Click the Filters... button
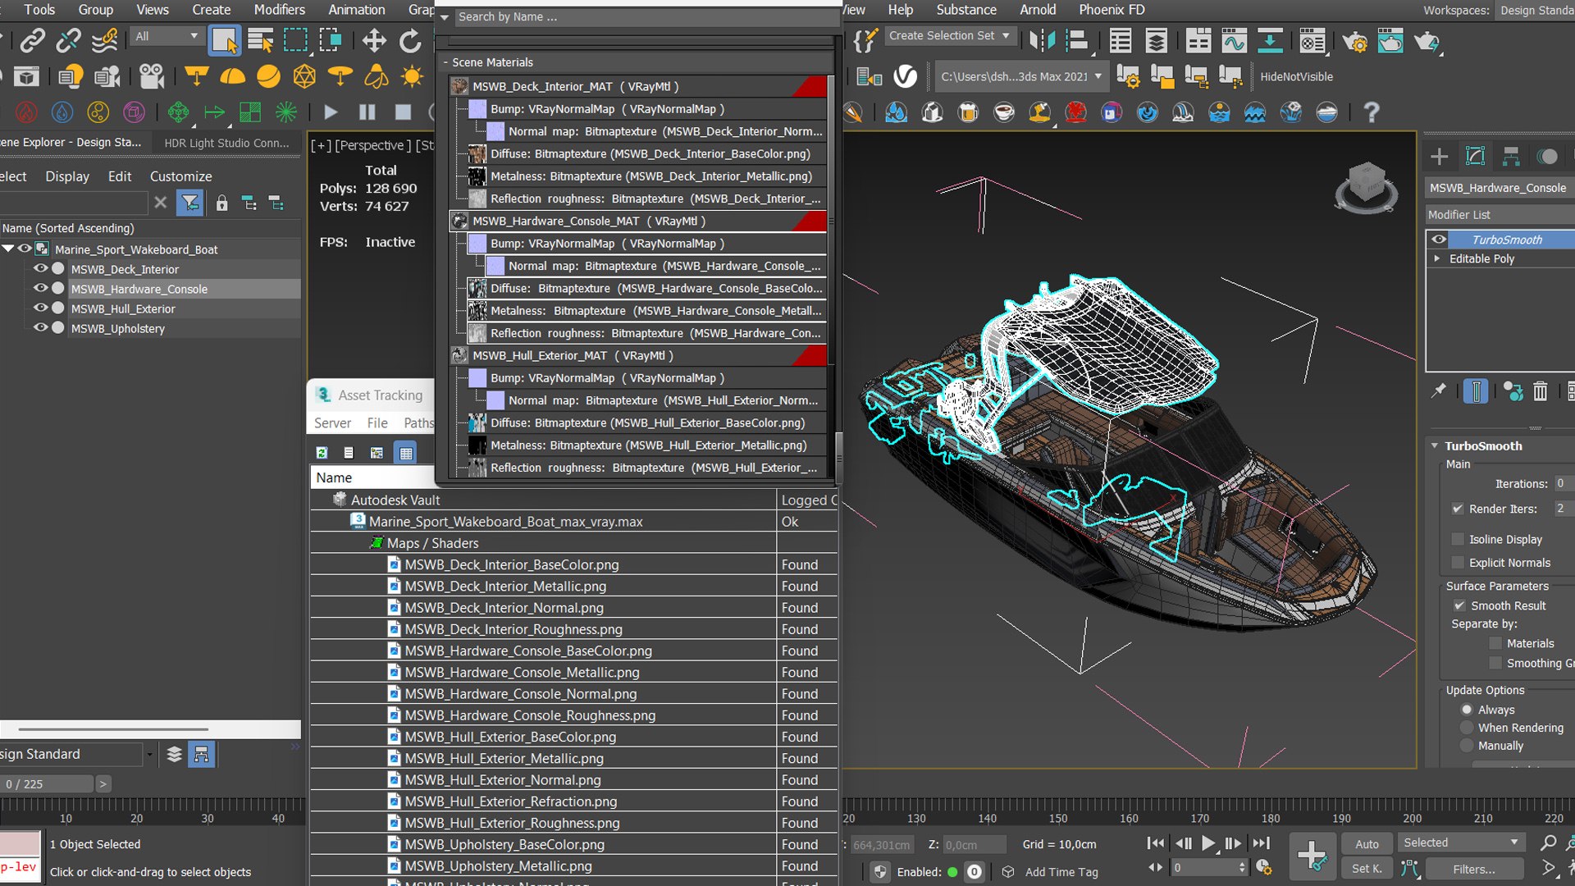 [x=1474, y=869]
